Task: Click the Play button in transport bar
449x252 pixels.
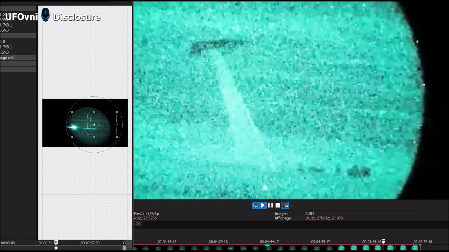Action: 263,205
